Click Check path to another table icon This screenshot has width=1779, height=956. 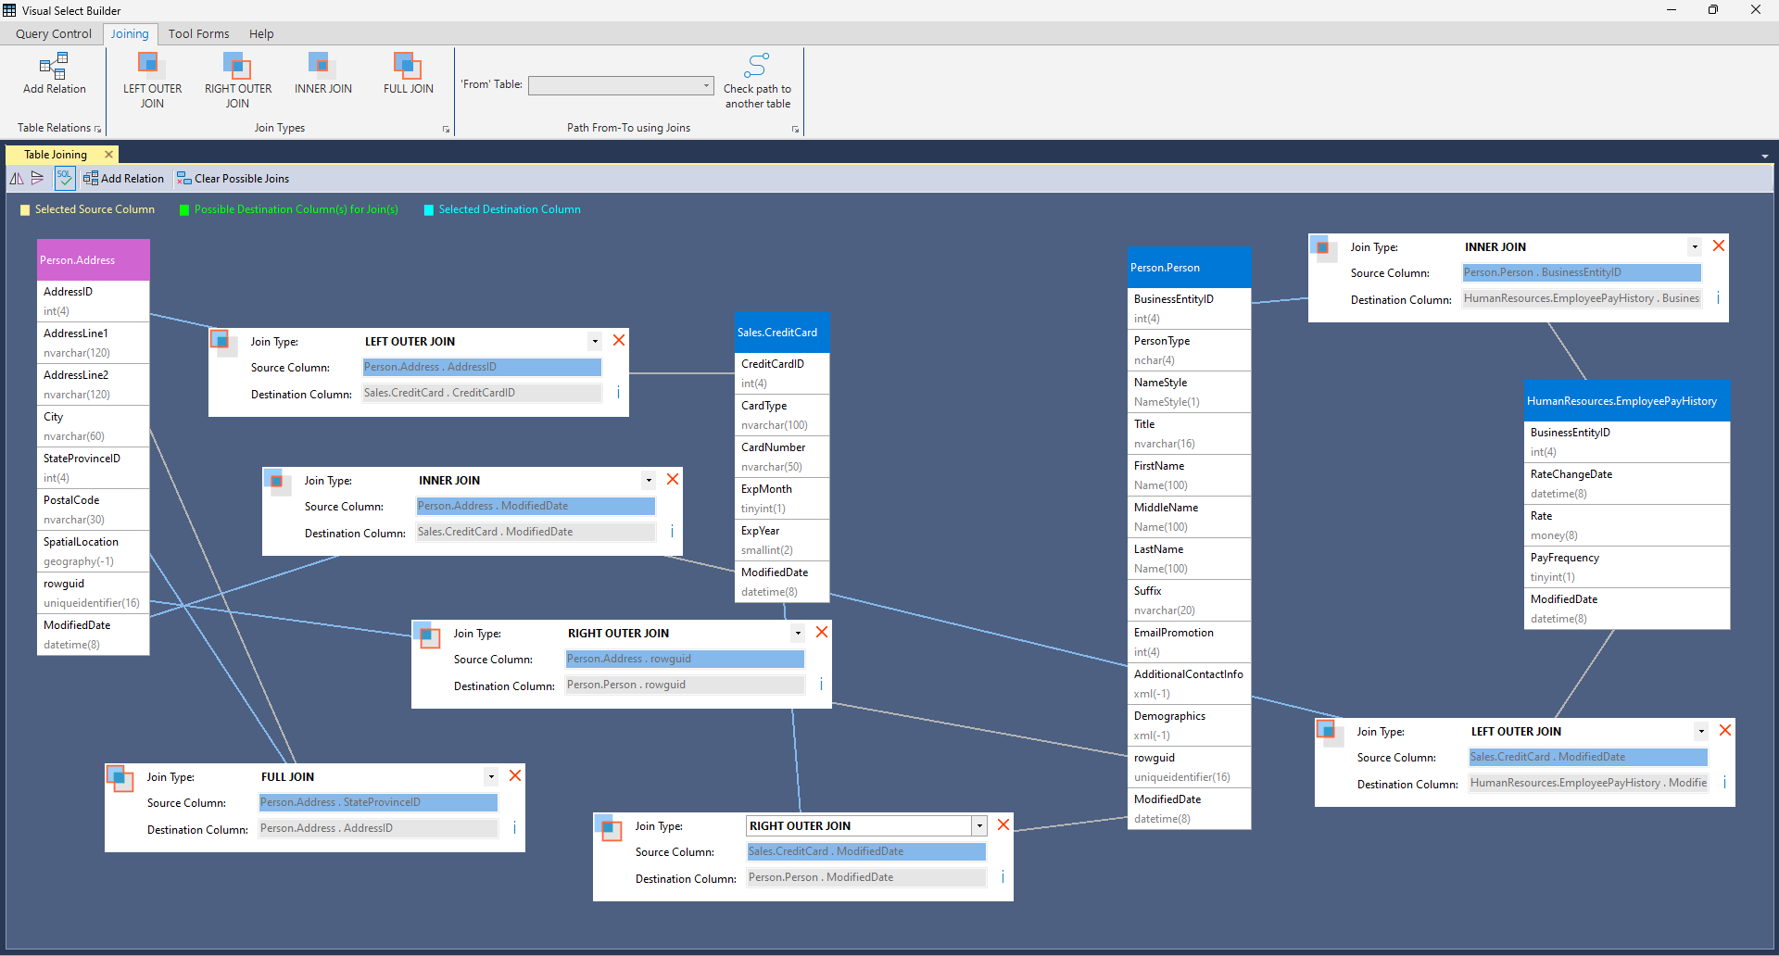pyautogui.click(x=757, y=65)
